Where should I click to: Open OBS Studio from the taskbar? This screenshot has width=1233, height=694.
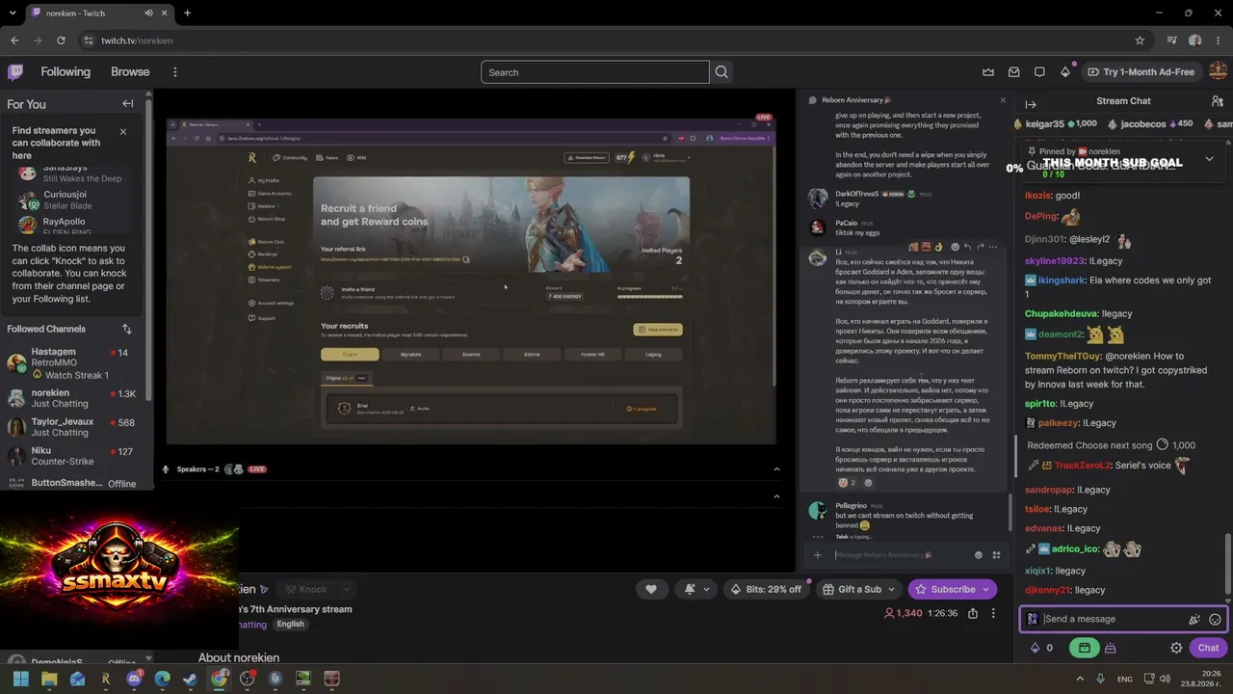[248, 679]
